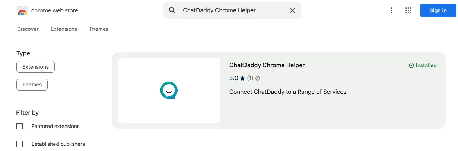The image size is (458, 151).
Task: Enable the Featured extensions checkbox
Action: (20, 126)
